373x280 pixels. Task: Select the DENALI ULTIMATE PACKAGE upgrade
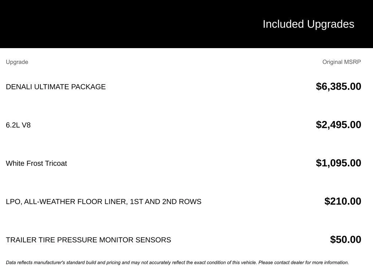[x=56, y=87]
